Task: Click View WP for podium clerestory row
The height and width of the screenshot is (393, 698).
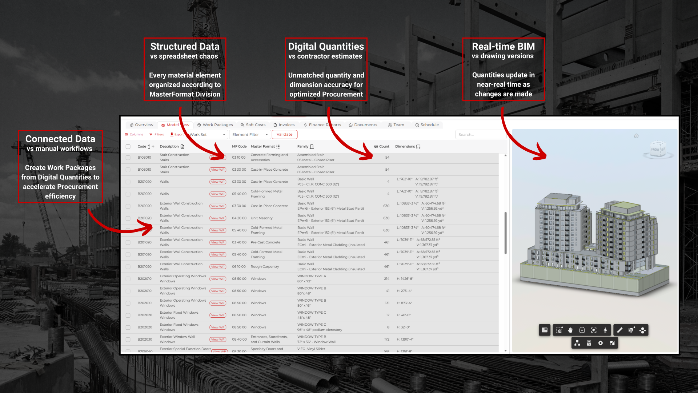Action: tap(218, 327)
